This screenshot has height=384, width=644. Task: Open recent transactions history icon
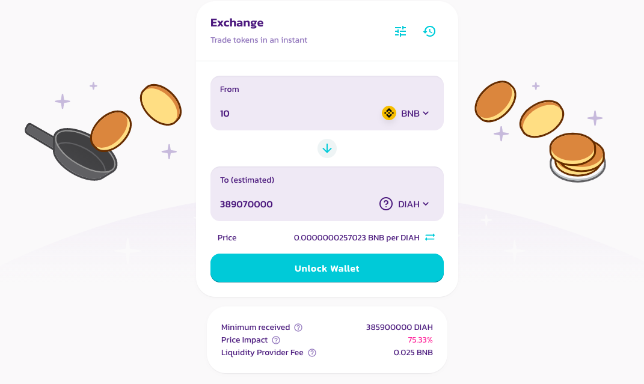point(429,31)
